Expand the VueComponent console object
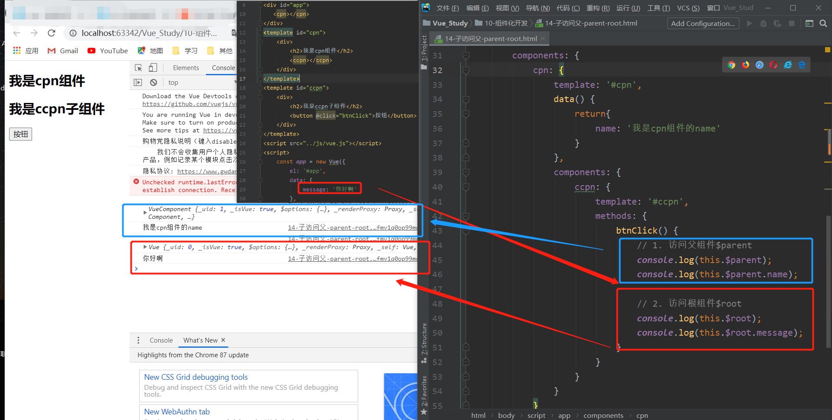 click(x=145, y=212)
